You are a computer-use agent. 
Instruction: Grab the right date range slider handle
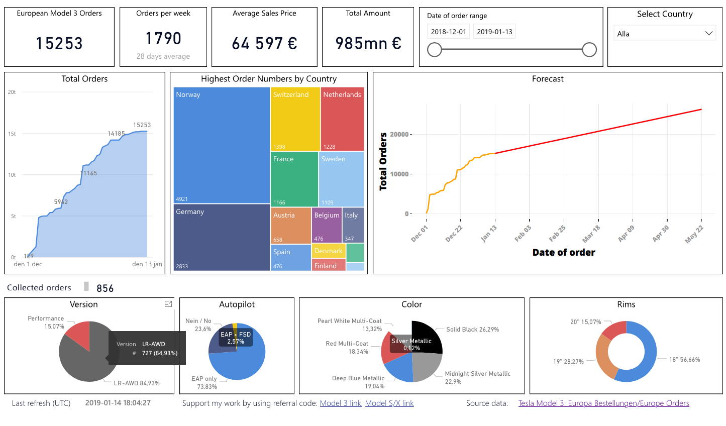[589, 50]
